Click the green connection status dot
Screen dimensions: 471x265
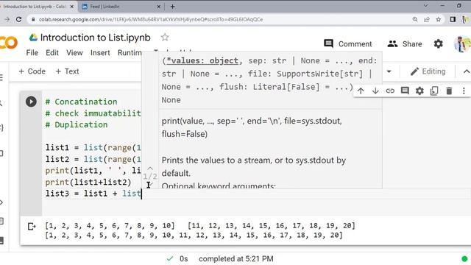click(464, 258)
